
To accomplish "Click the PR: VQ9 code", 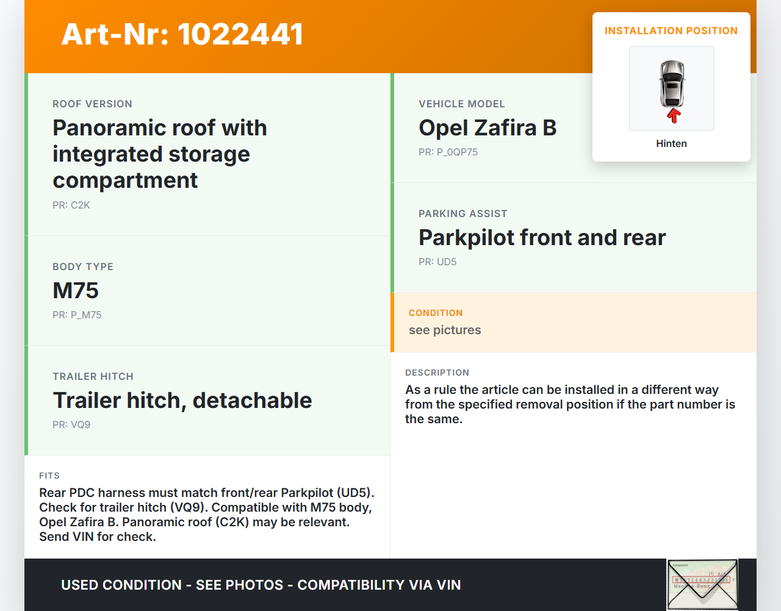I will [71, 424].
